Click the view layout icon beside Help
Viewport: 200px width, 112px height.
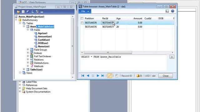(x=167, y=11)
